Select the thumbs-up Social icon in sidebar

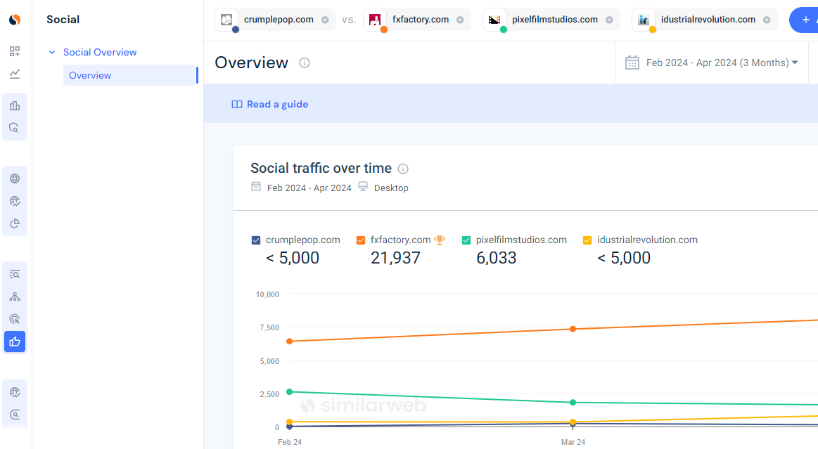tap(15, 341)
